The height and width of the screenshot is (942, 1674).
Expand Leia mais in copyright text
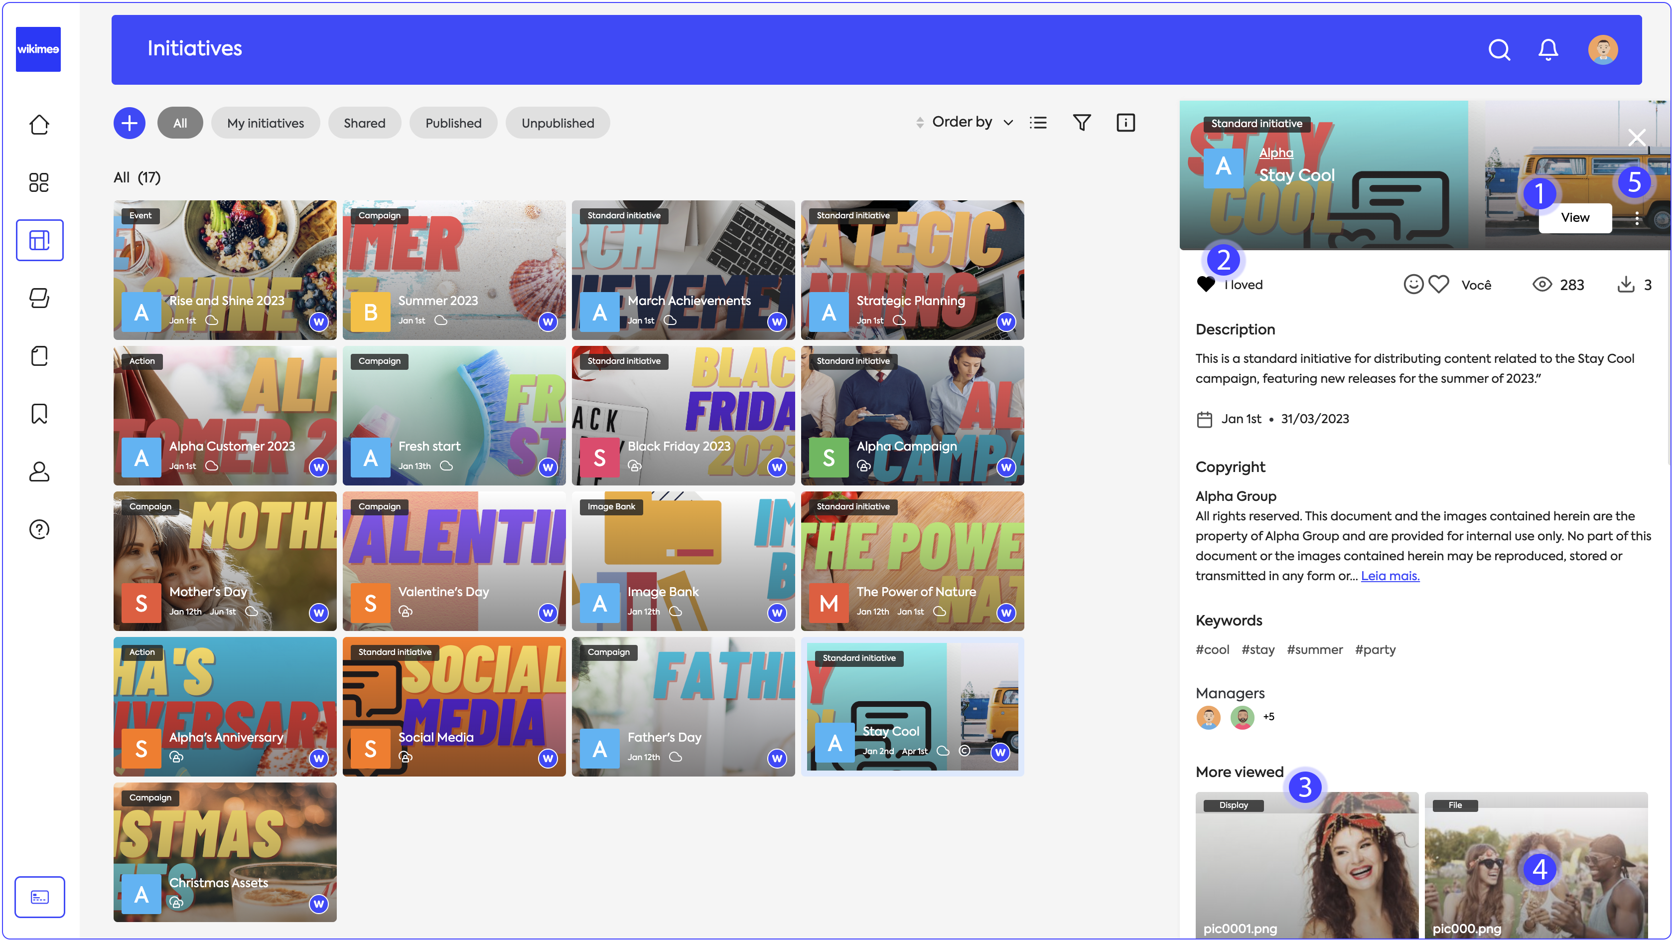(1390, 575)
